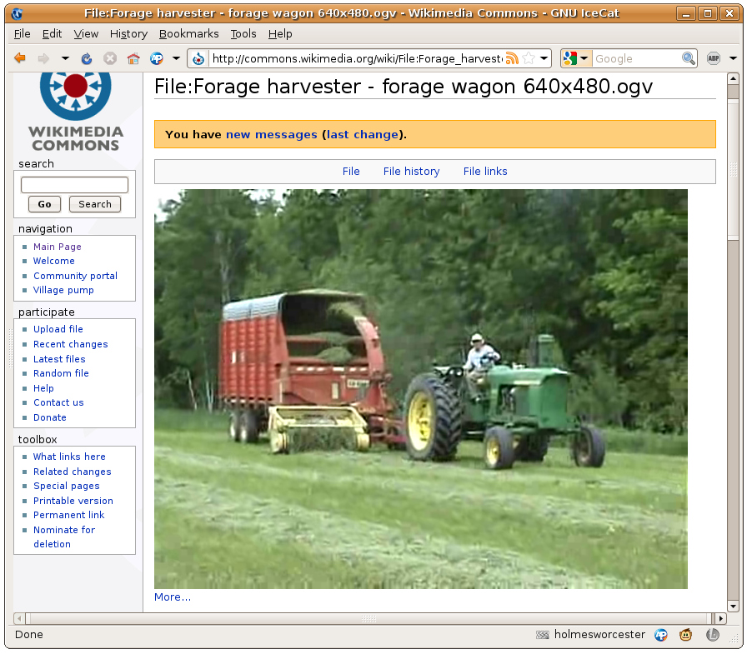Screen dimensions: 747x654
Task: Click the RSS feed icon in address bar
Action: pyautogui.click(x=512, y=58)
